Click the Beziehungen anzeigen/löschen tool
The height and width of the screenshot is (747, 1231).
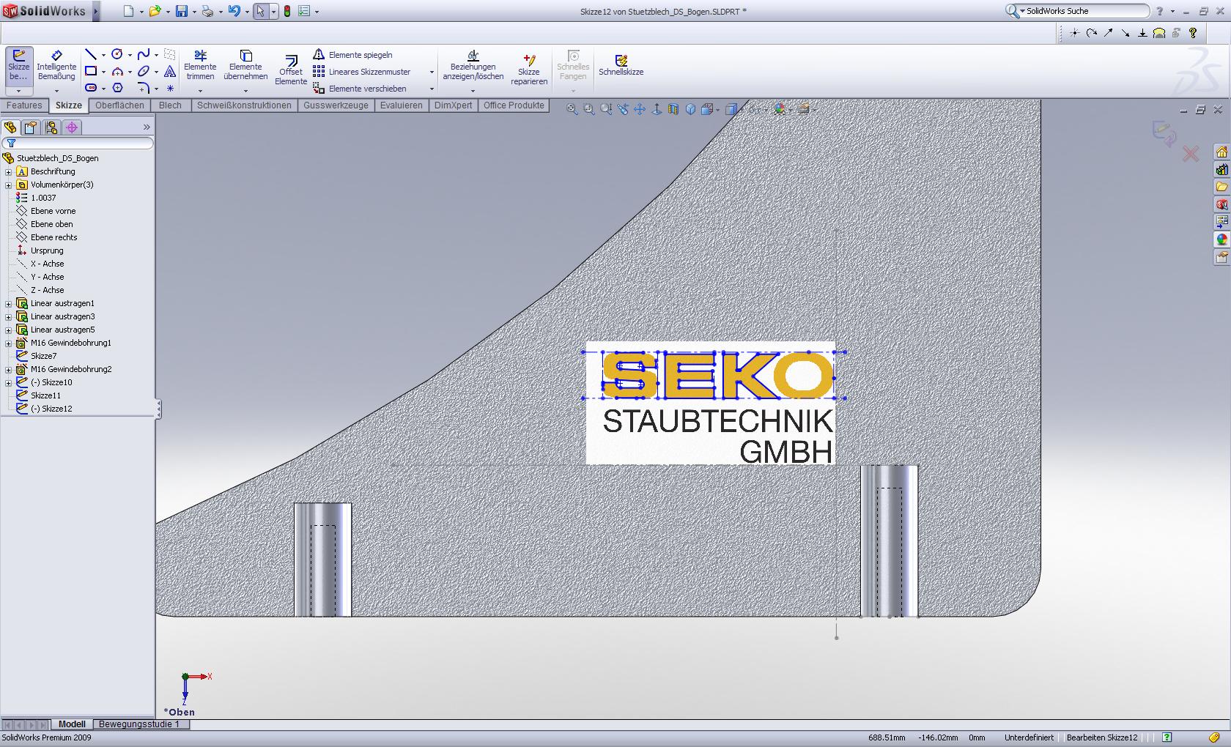coord(473,65)
